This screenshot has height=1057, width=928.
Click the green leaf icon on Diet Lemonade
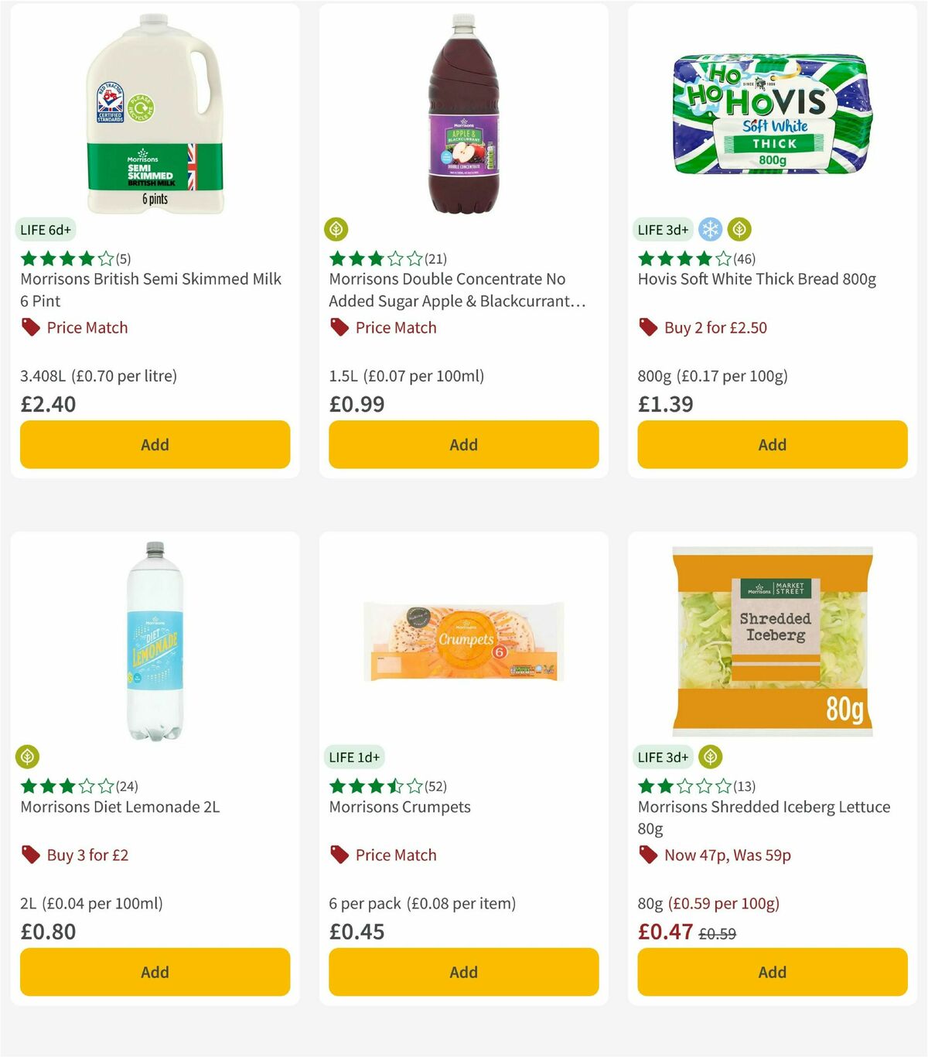tap(26, 757)
